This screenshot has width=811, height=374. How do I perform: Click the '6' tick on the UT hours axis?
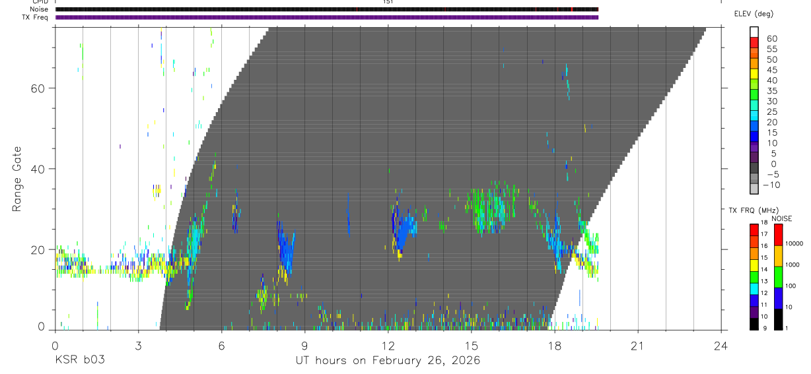(221, 345)
